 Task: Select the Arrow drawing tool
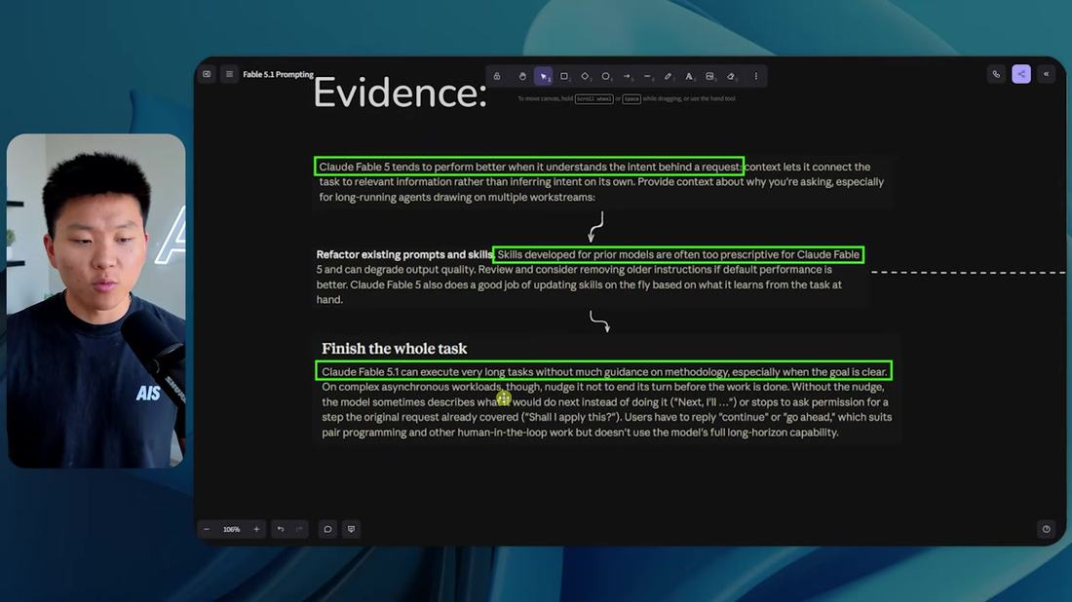coord(627,77)
